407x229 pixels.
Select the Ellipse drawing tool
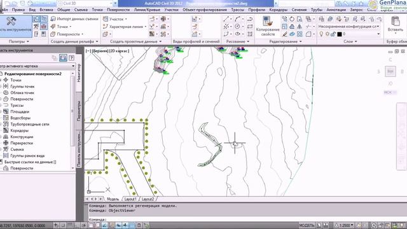pos(237,34)
